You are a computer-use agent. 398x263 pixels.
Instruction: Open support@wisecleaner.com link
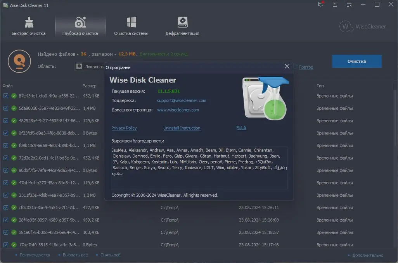click(182, 101)
